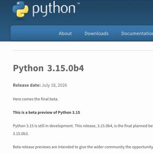Click the python wordmark in the header

pyautogui.click(x=54, y=9)
